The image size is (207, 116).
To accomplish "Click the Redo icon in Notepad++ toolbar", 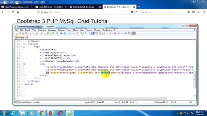I will coord(57,34).
